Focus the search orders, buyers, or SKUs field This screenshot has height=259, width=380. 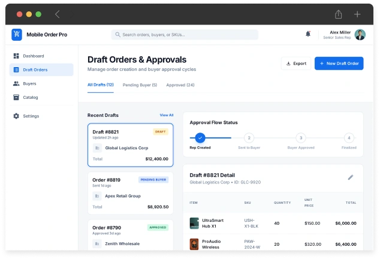pyautogui.click(x=185, y=35)
